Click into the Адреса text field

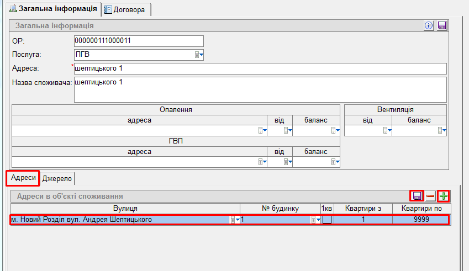[x=260, y=68]
